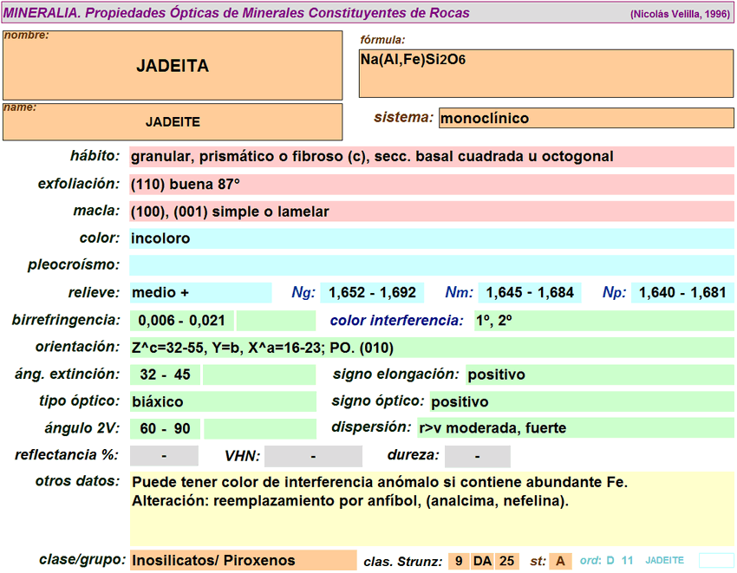737x573 pixels.
Task: Click the empty pleocroísmo field
Action: click(x=432, y=265)
